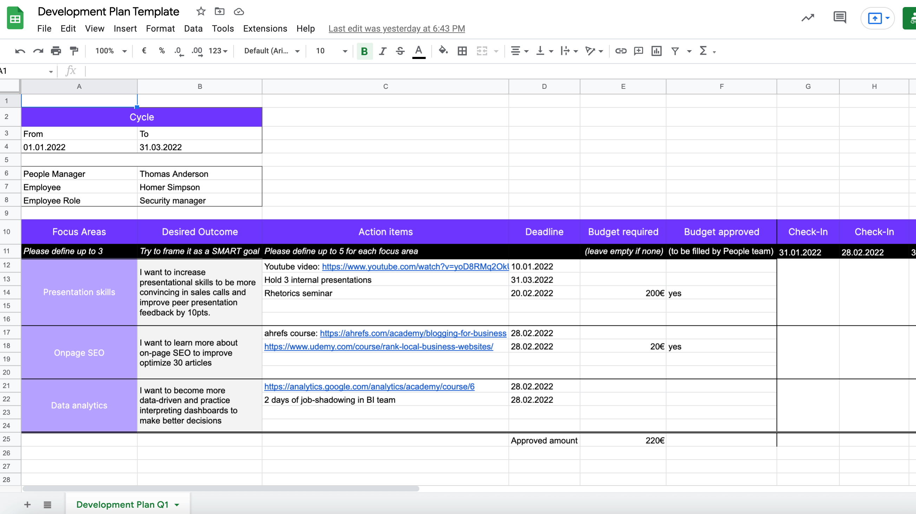This screenshot has height=514, width=916.
Task: Open the zoom 100% dropdown
Action: [x=111, y=51]
